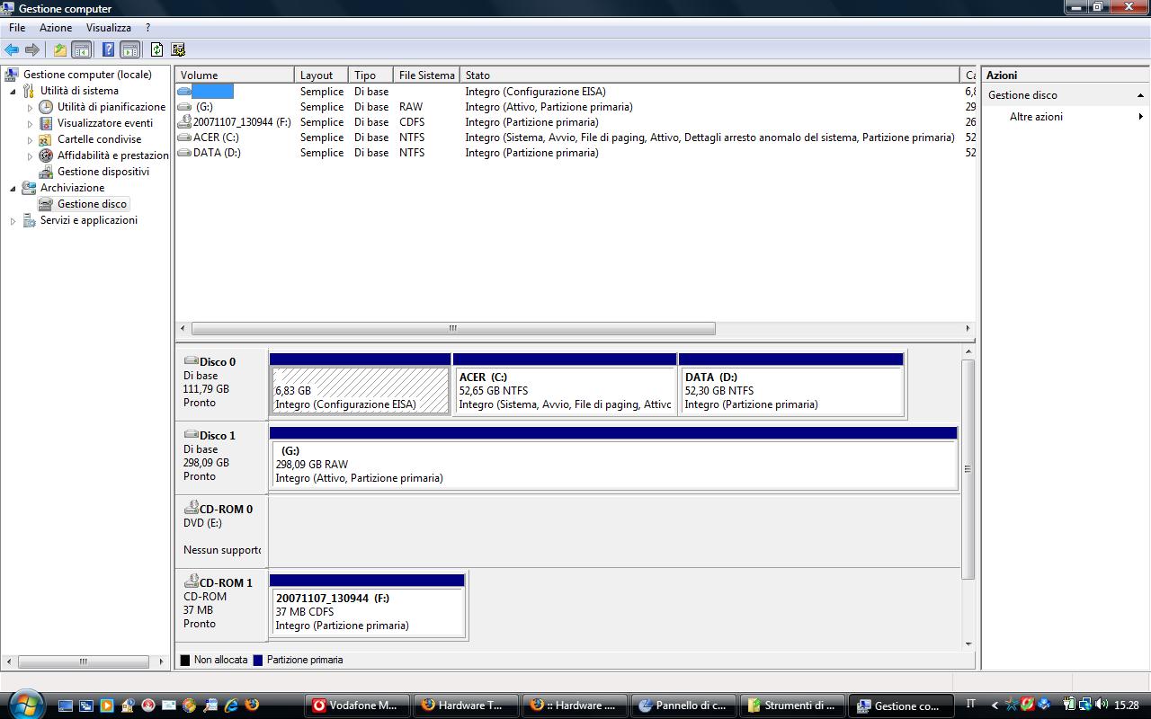This screenshot has width=1151, height=719.
Task: Show hidden tray icons arrow
Action: (995, 706)
